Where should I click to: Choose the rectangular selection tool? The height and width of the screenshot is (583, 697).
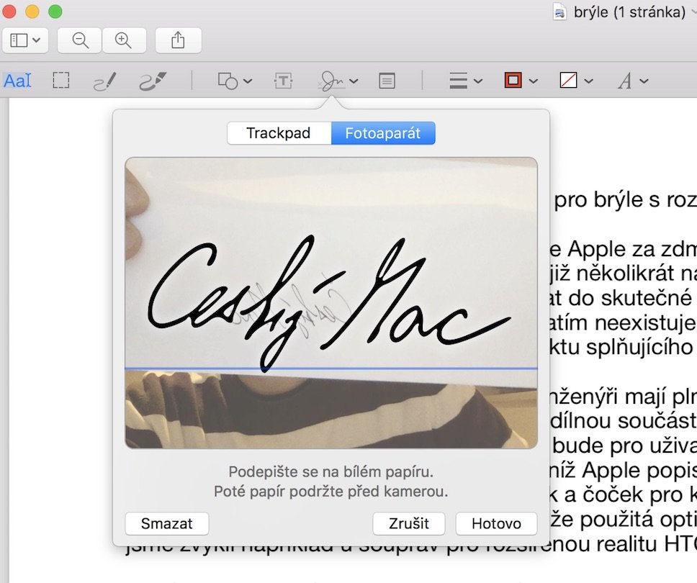pos(61,81)
